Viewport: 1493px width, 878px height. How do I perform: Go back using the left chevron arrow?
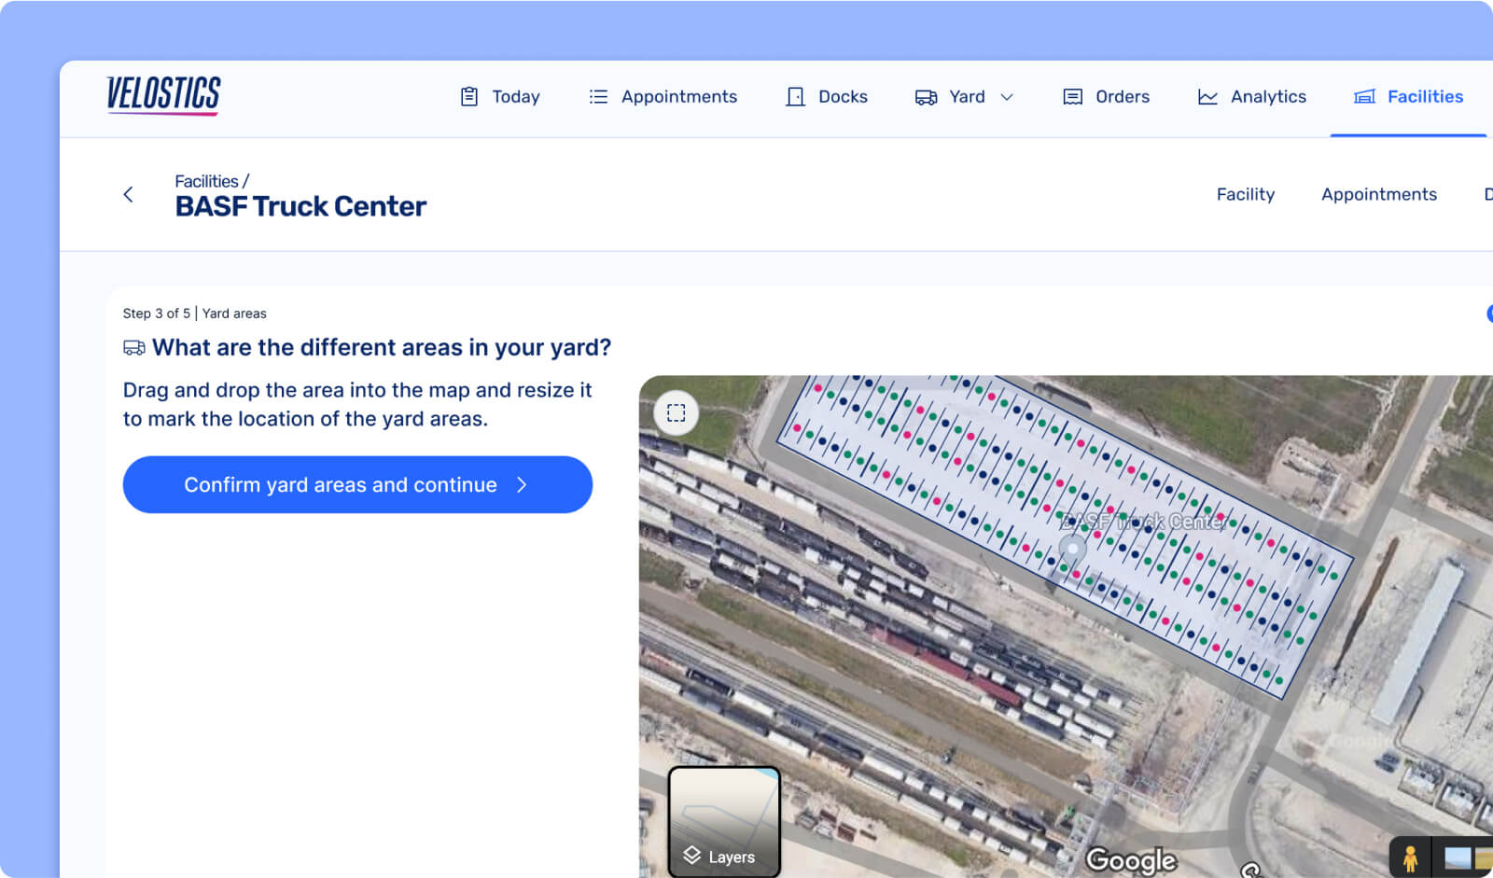tap(129, 194)
